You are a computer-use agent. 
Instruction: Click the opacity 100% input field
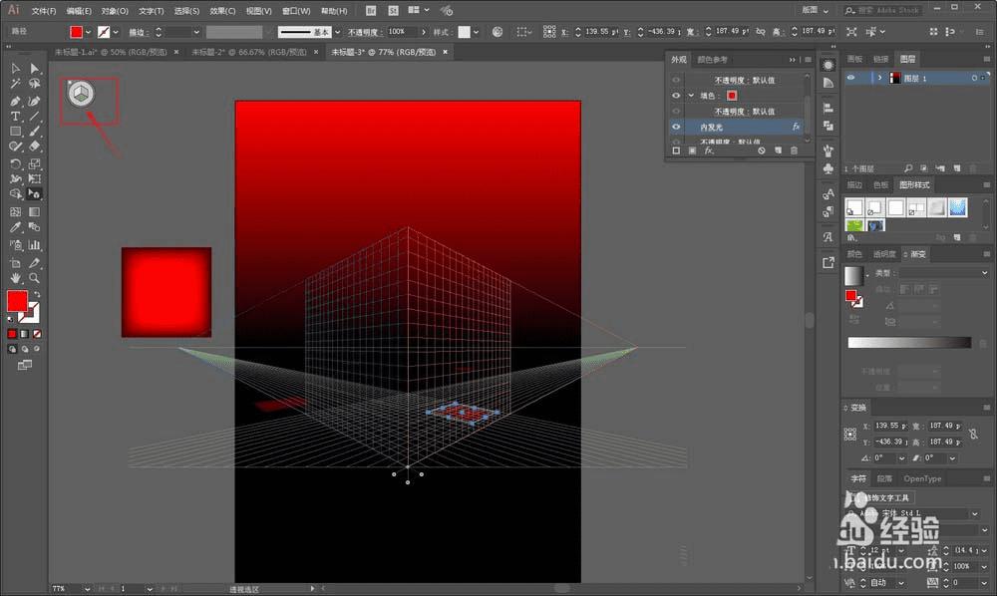[397, 32]
